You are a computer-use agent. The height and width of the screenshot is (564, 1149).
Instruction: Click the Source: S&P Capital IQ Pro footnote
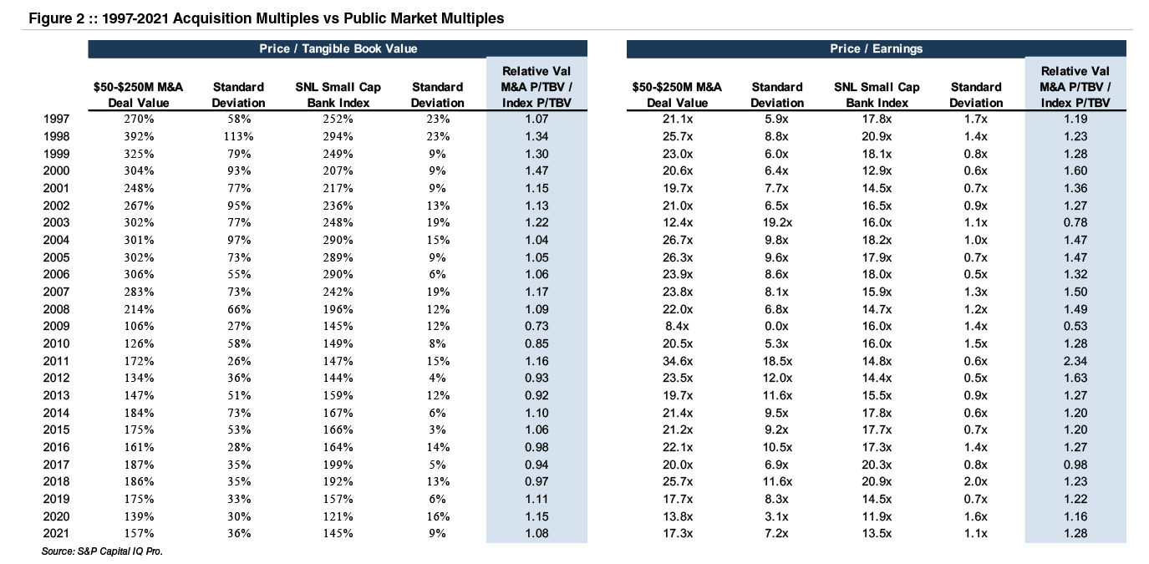click(101, 551)
